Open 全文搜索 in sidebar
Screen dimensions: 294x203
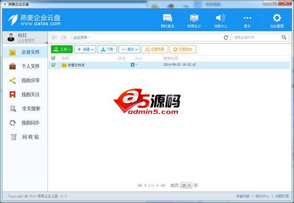tap(25, 109)
